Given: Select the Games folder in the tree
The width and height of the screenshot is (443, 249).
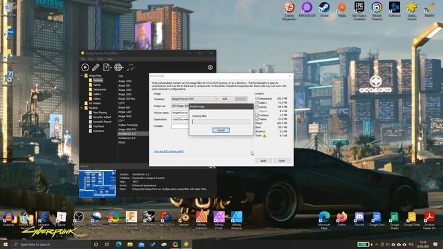Looking at the screenshot, I should point(97,85).
